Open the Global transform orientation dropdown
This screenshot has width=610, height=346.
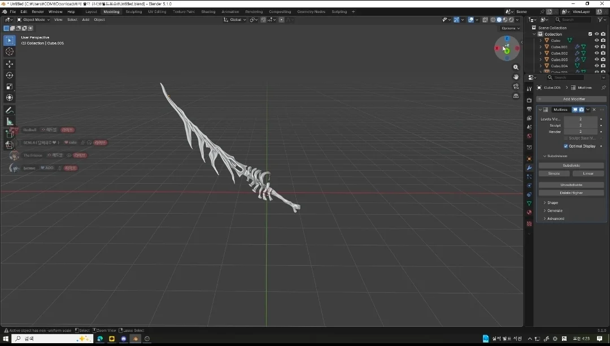(x=235, y=20)
